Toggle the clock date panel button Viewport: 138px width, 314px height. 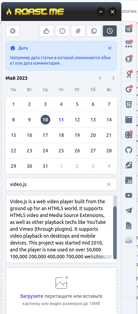pyautogui.click(x=110, y=31)
